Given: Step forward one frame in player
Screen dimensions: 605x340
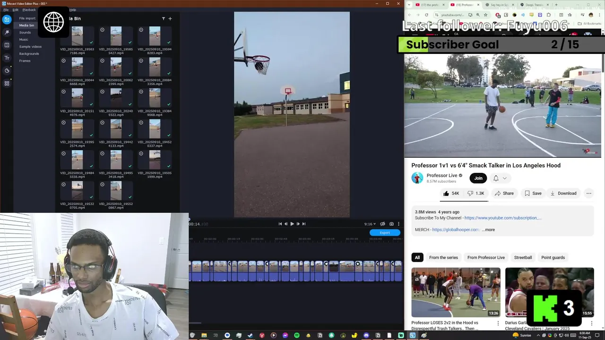Looking at the screenshot, I should pos(298,224).
